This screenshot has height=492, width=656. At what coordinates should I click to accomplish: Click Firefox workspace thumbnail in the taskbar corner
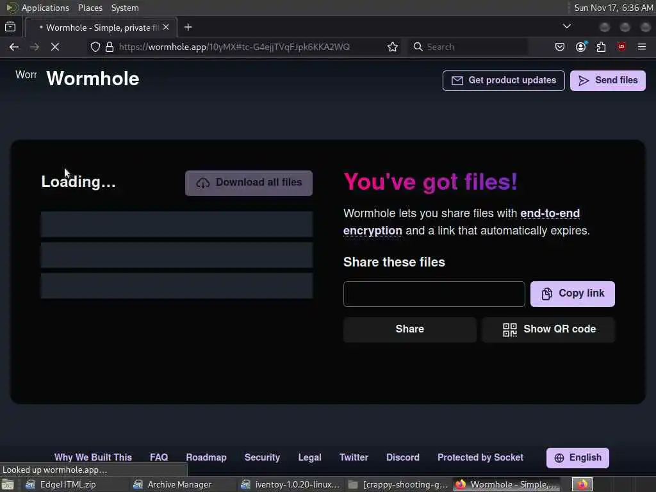click(x=582, y=484)
